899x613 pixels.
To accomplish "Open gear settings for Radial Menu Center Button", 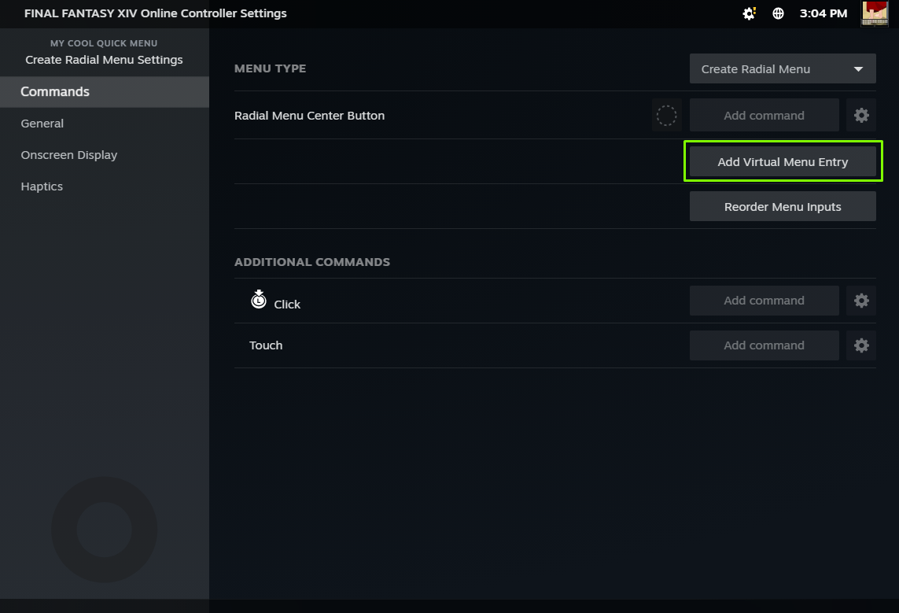I will coord(861,116).
